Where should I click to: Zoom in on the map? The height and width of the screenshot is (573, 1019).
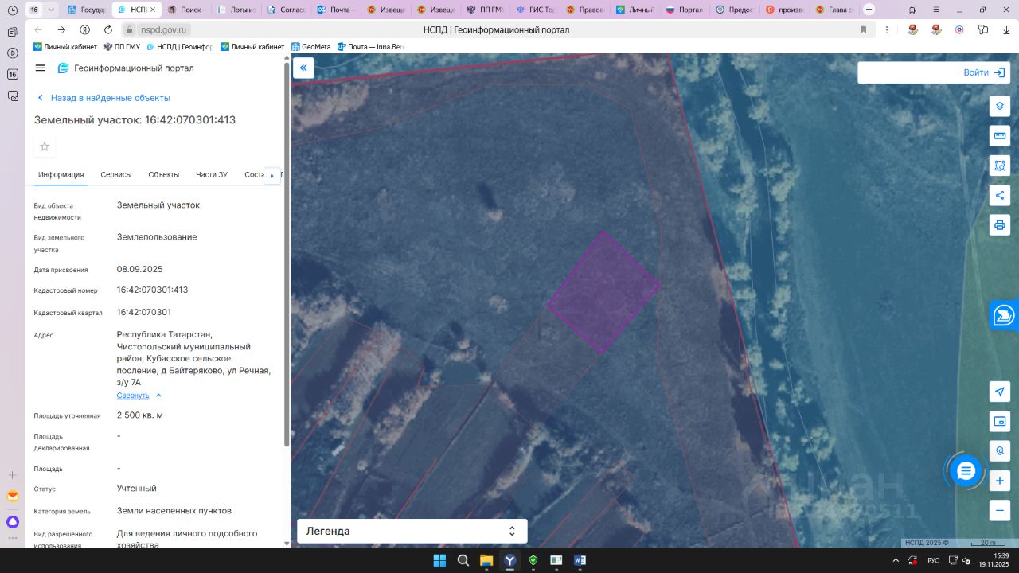click(1000, 481)
